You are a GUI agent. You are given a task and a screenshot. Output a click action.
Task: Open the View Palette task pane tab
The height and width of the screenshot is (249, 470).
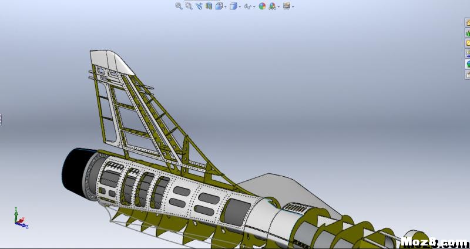[467, 53]
